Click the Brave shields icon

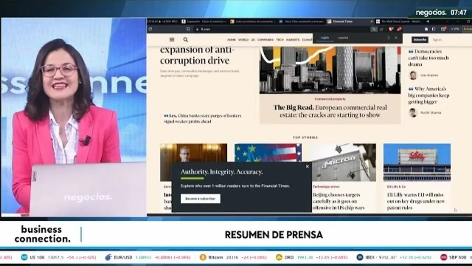click(x=391, y=29)
